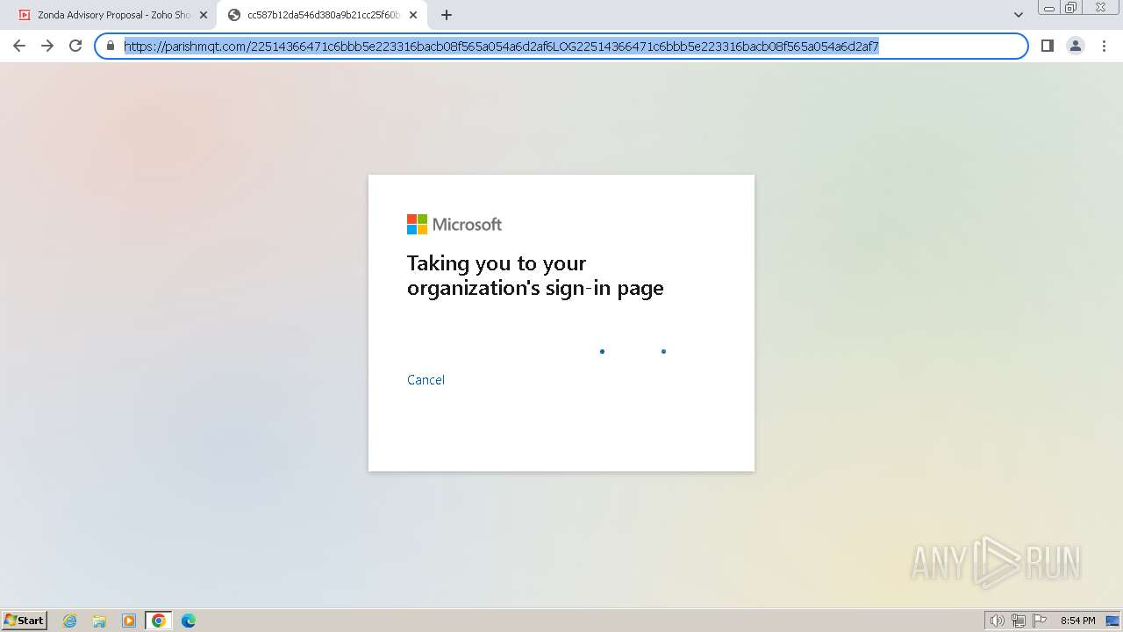Viewport: 1123px width, 632px height.
Task: Click the 8:54 PM clock
Action: pyautogui.click(x=1077, y=621)
